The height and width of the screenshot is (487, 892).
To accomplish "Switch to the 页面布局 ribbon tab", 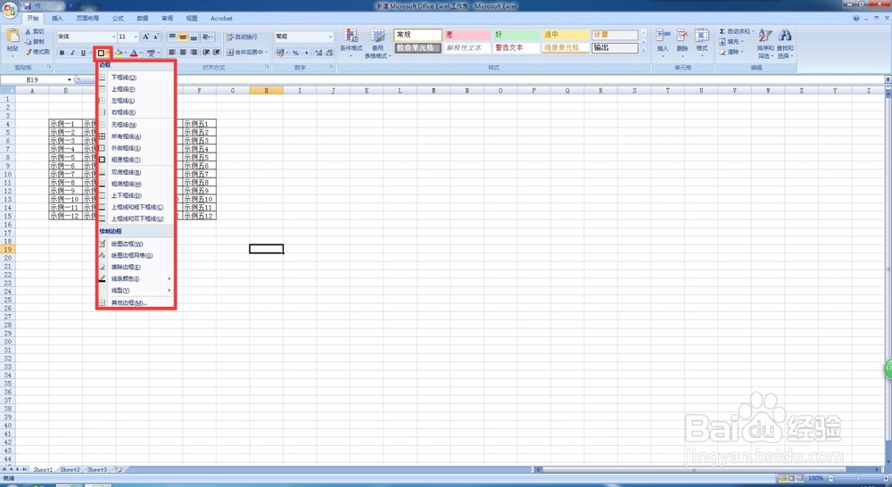I will 87,18.
